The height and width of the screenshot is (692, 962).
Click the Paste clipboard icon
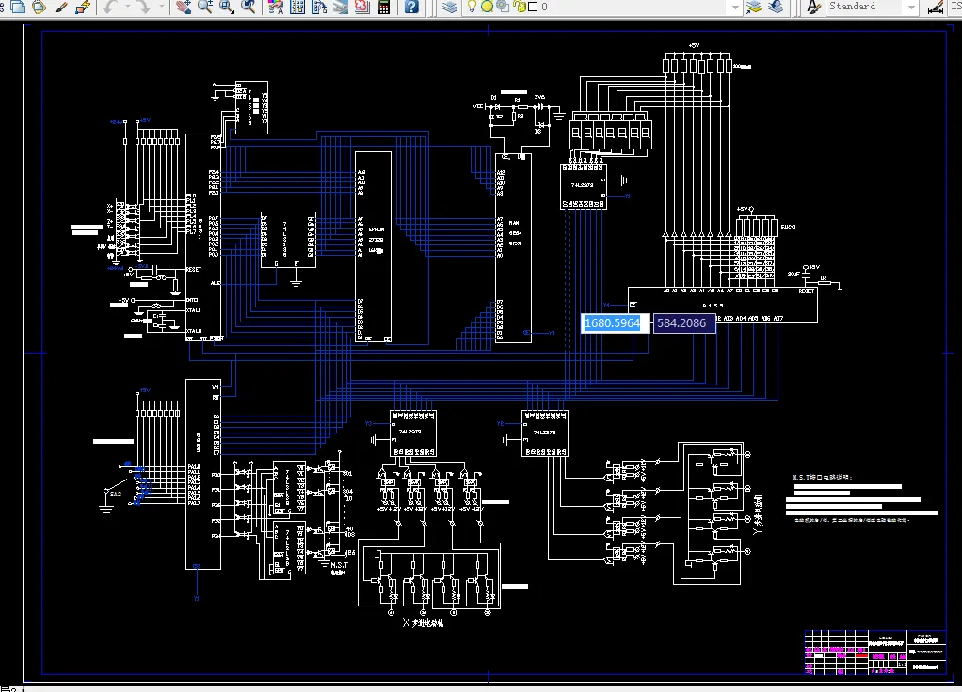click(40, 7)
